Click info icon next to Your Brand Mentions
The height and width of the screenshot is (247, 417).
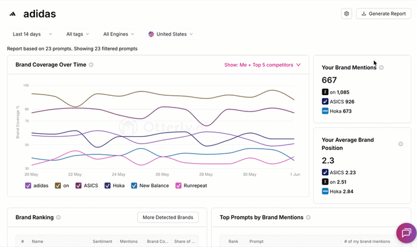[x=382, y=68]
